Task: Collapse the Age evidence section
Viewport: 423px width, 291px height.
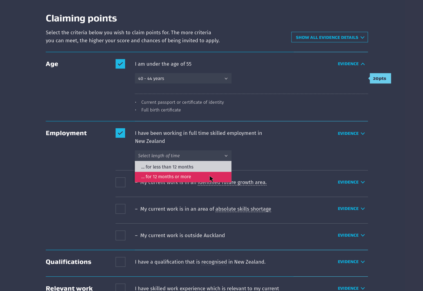Action: point(351,64)
